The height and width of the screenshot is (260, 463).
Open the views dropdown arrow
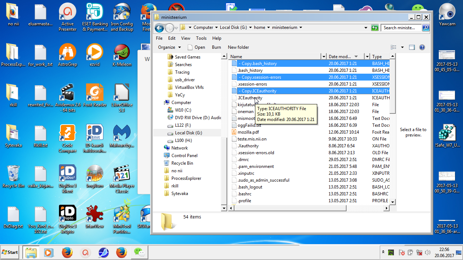[402, 47]
